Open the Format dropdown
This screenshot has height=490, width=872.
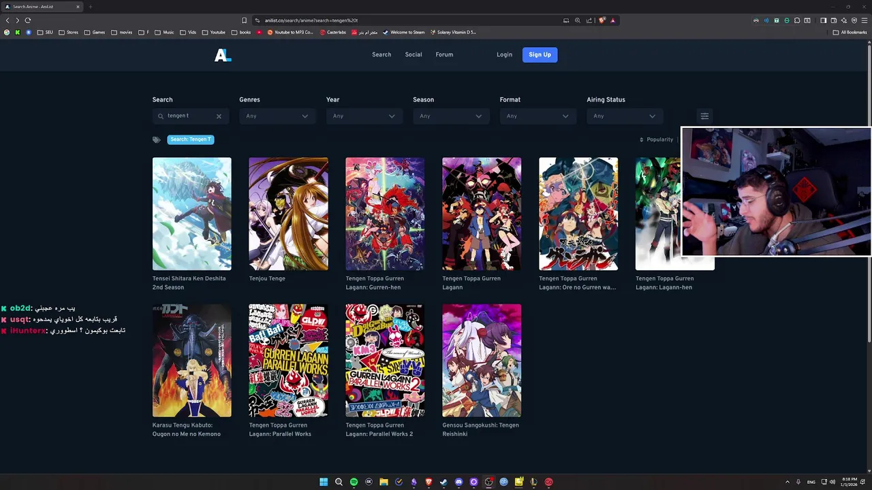(x=537, y=116)
